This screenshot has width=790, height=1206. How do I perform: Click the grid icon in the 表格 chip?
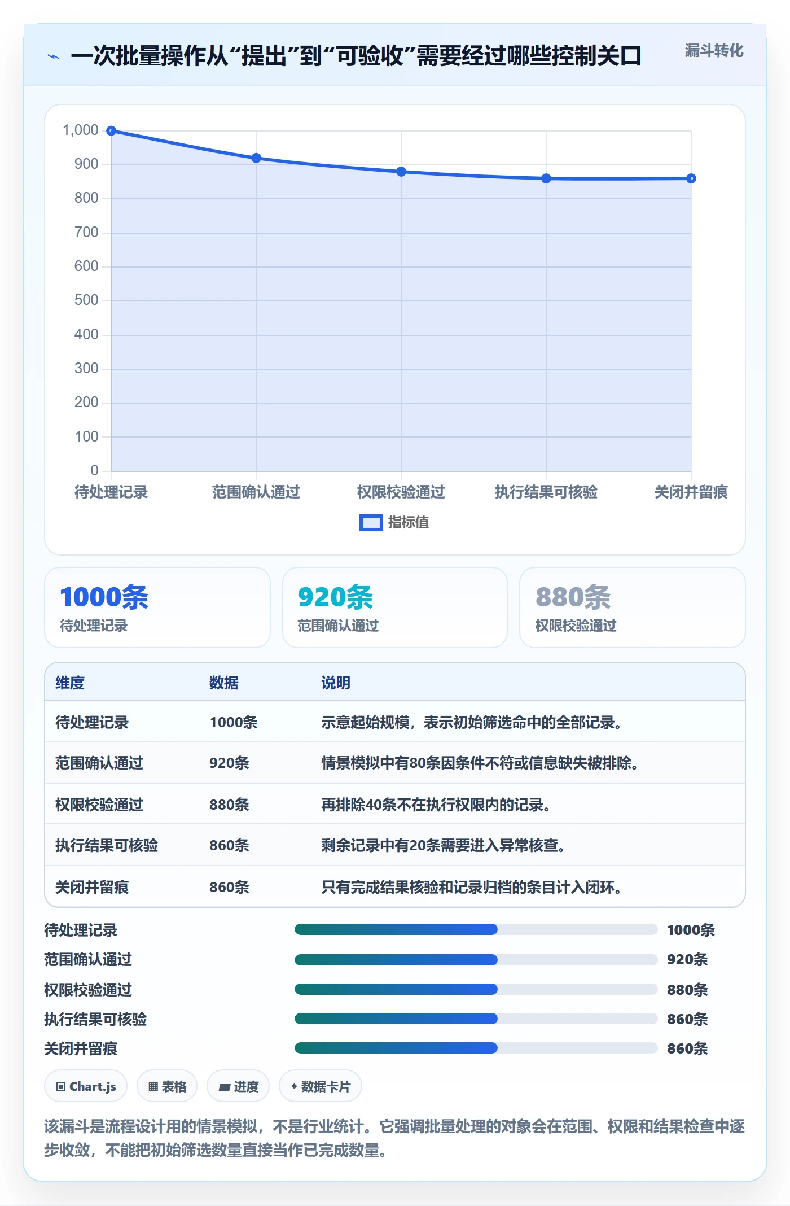(x=153, y=1087)
